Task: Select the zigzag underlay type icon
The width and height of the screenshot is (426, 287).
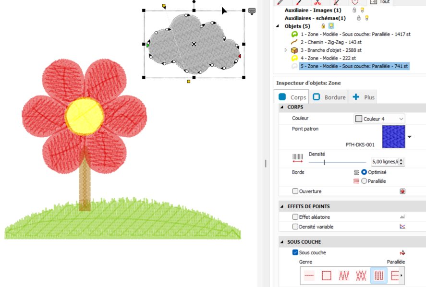Action: point(344,275)
